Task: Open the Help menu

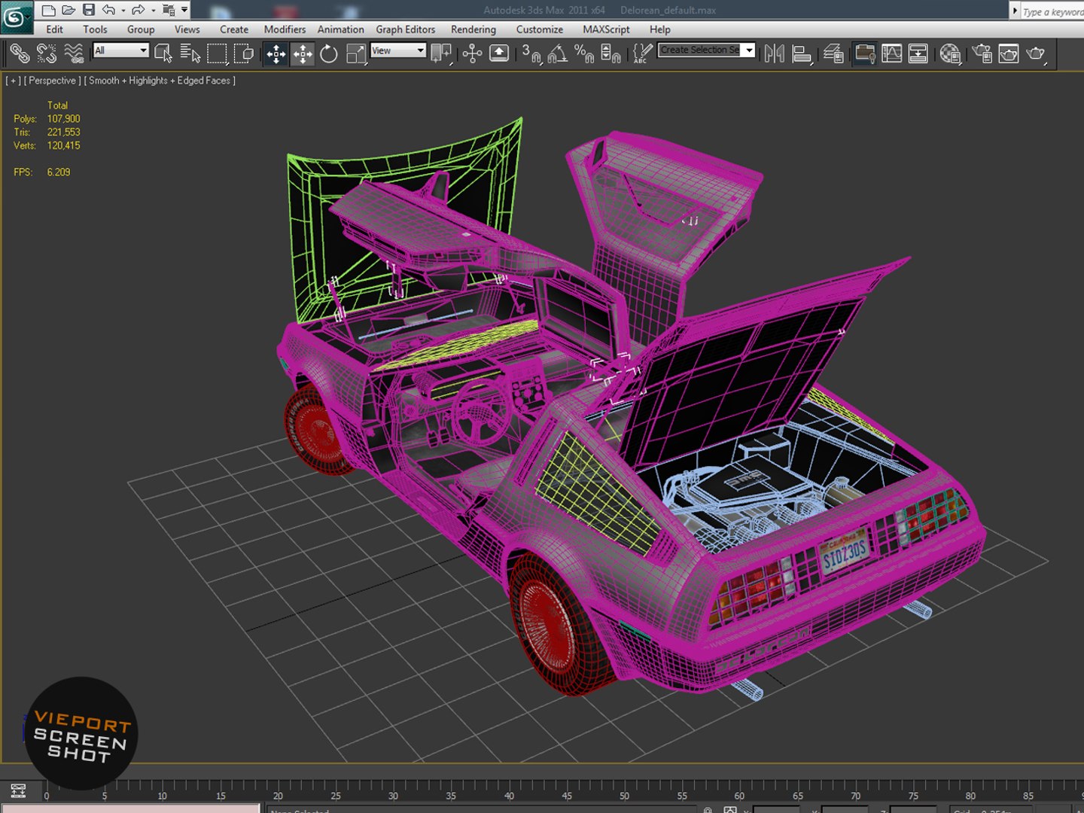Action: [660, 29]
